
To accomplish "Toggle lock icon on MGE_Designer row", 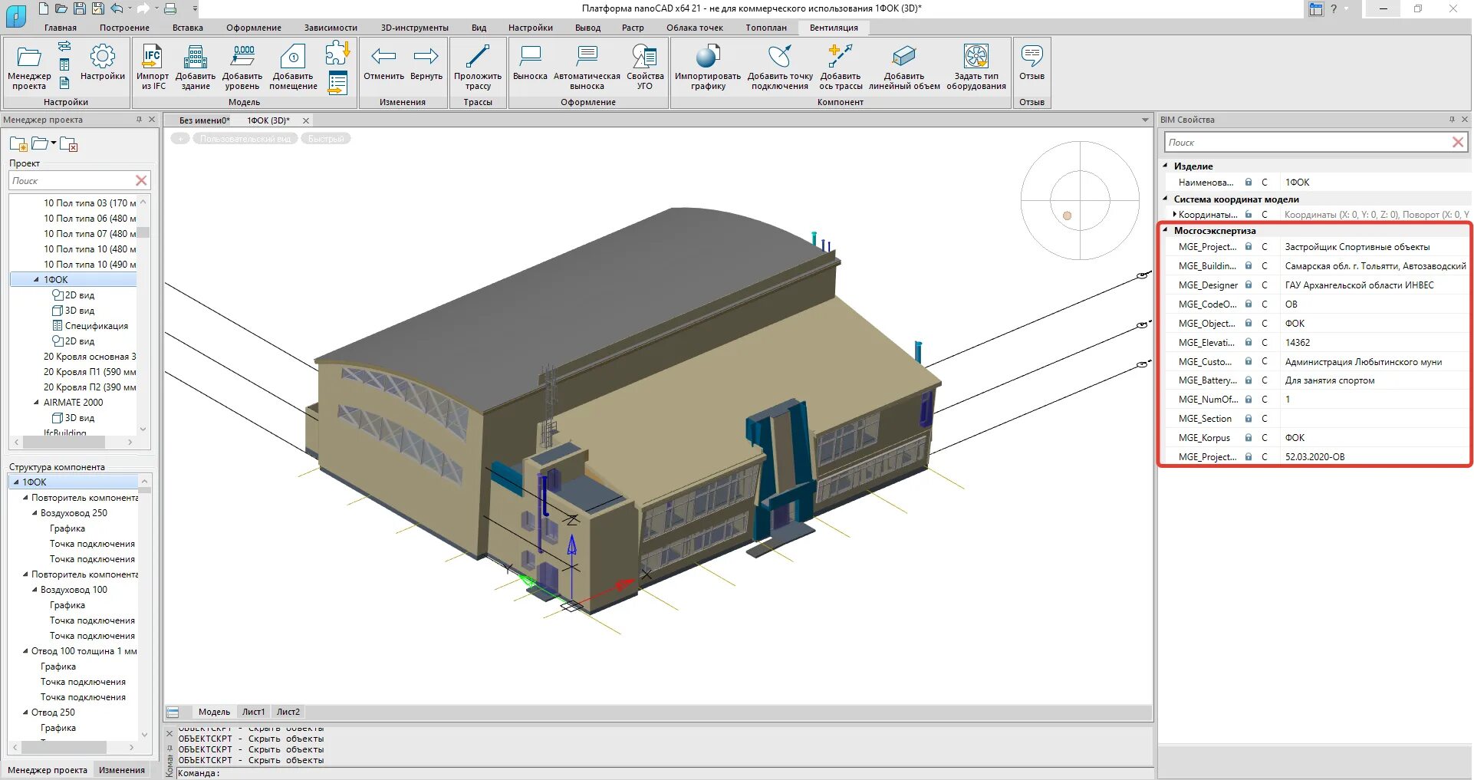I will coord(1249,285).
